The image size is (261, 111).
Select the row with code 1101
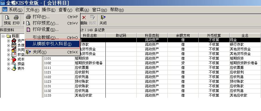coord(152,58)
